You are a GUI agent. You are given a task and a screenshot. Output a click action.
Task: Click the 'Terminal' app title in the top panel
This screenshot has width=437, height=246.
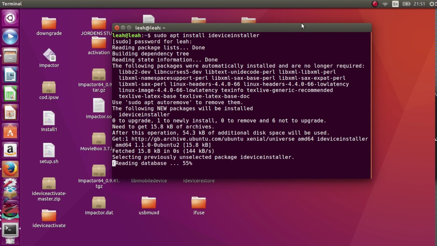pyautogui.click(x=12, y=4)
